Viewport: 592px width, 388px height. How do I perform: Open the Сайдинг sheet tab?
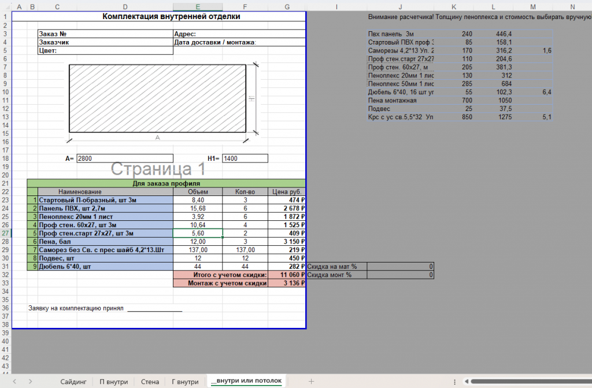(x=73, y=382)
